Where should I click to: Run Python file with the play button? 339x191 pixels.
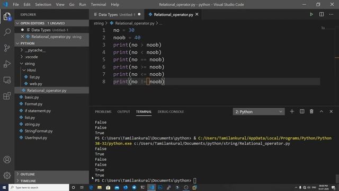[x=311, y=14]
